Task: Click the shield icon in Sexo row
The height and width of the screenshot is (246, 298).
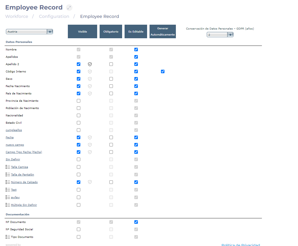Action: click(x=90, y=79)
